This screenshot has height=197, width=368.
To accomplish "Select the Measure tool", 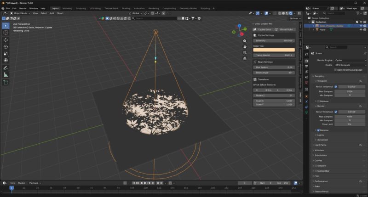I will (6, 74).
